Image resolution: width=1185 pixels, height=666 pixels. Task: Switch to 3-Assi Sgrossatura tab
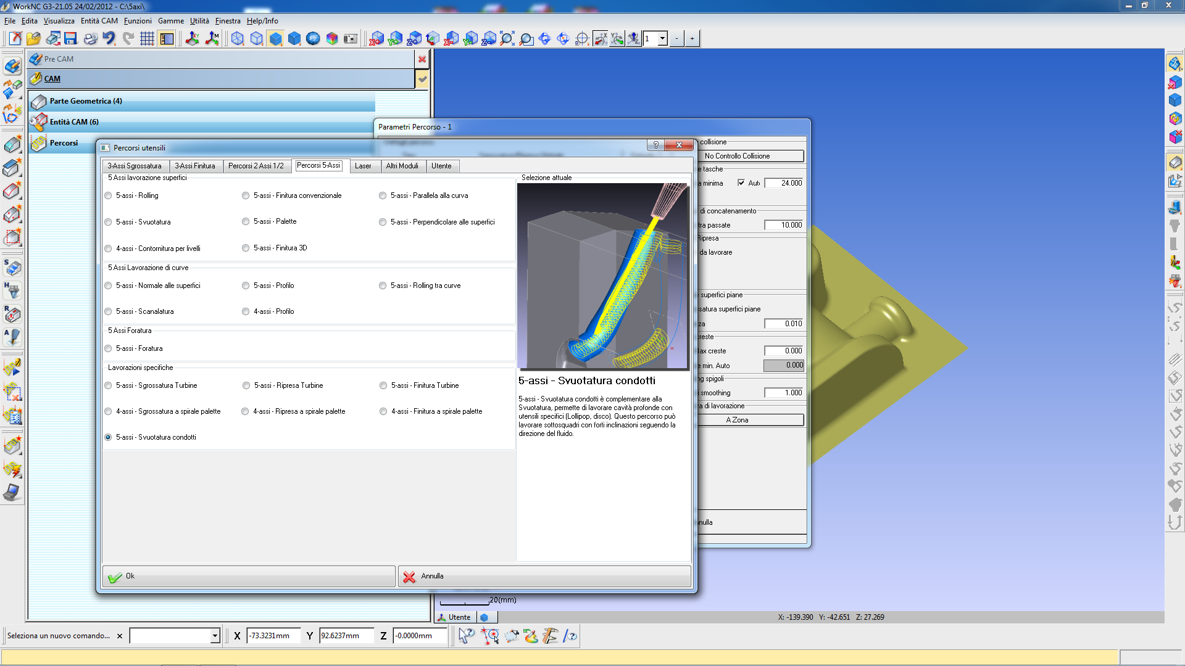(x=135, y=166)
